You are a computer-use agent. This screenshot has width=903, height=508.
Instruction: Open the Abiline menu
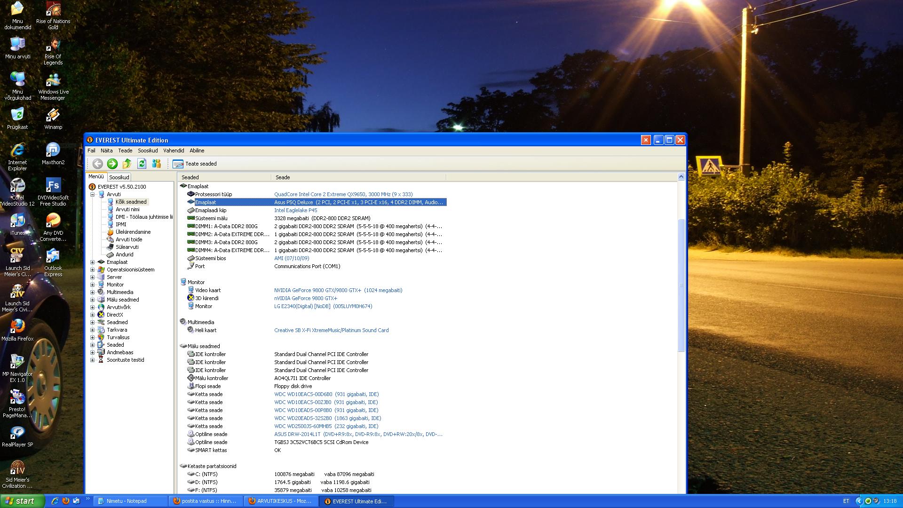point(197,151)
